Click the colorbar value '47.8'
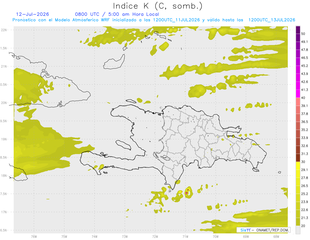The image size is (310, 240). (x=305, y=50)
